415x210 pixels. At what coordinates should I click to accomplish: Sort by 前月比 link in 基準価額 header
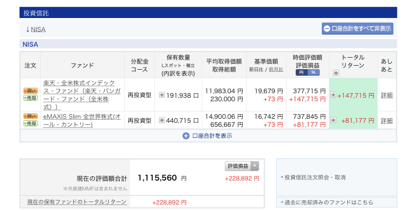pos(276,69)
